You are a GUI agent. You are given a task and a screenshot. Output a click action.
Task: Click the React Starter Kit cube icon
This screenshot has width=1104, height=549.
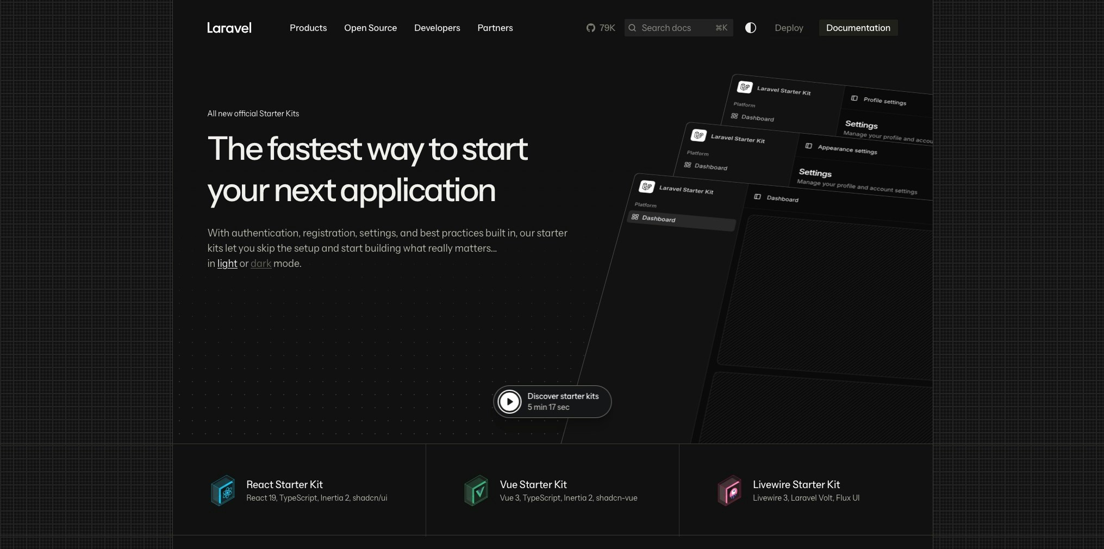click(223, 491)
